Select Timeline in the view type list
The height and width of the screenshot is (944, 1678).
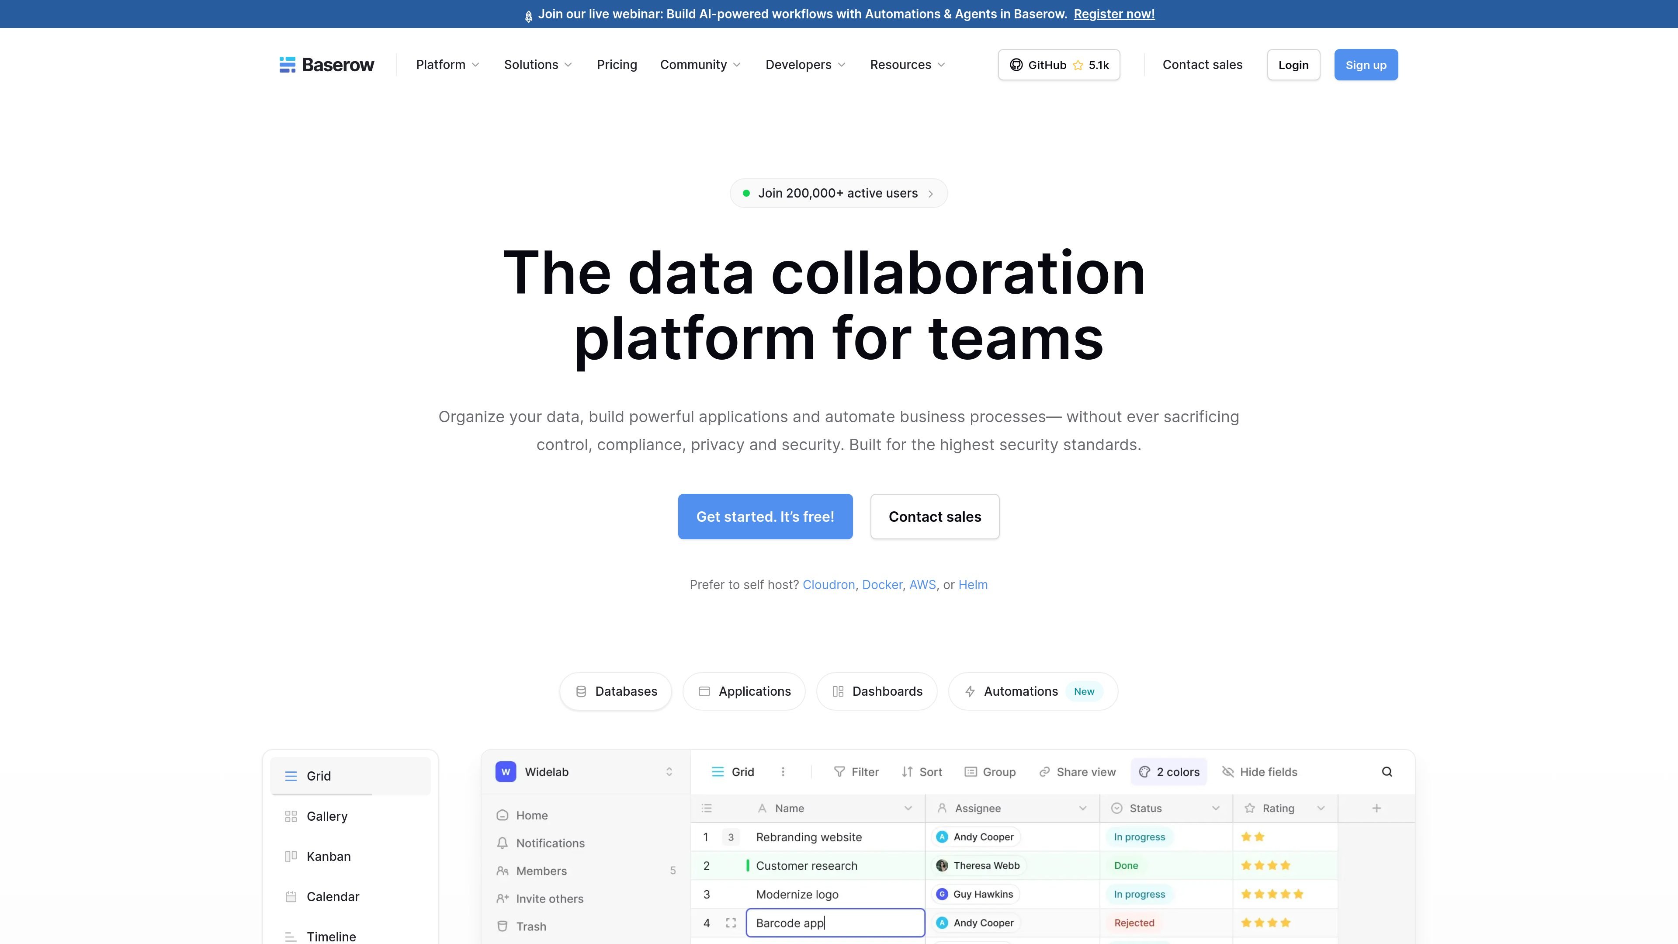350,936
